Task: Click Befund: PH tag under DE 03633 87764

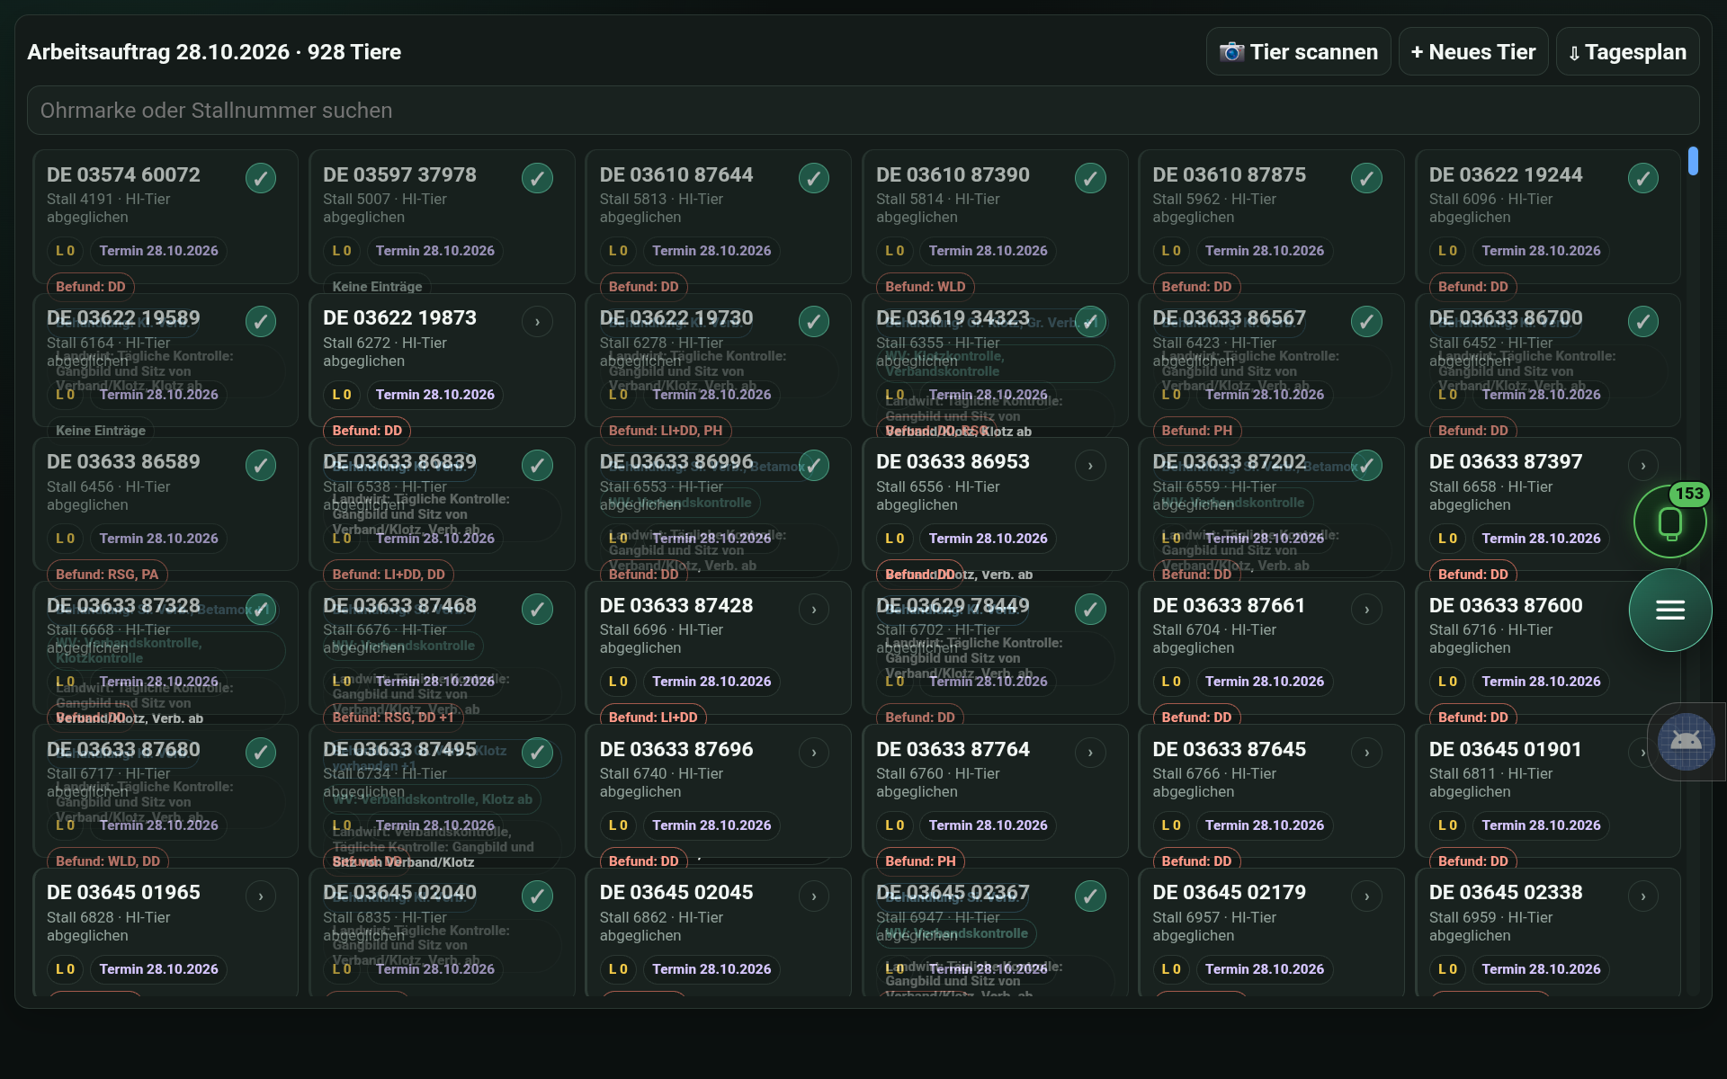Action: pyautogui.click(x=920, y=861)
